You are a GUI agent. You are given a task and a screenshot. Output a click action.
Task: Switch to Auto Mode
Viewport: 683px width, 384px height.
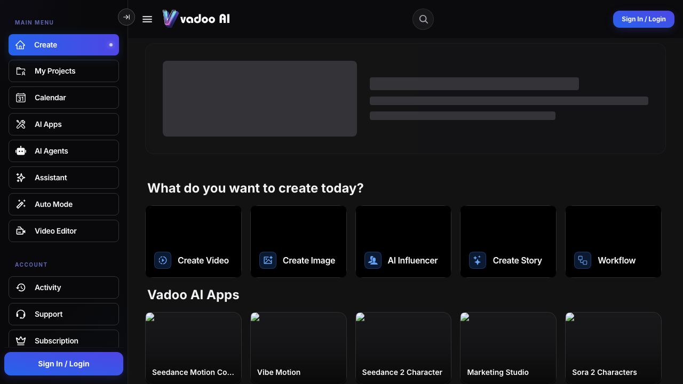click(63, 204)
